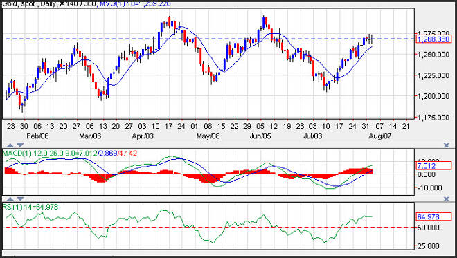Click the -10.000 MACD axis value

click(x=430, y=188)
